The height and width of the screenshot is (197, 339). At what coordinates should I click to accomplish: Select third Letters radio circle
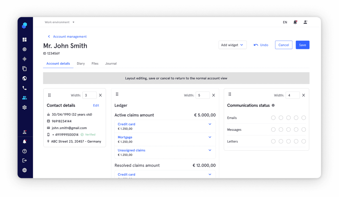[x=288, y=141]
